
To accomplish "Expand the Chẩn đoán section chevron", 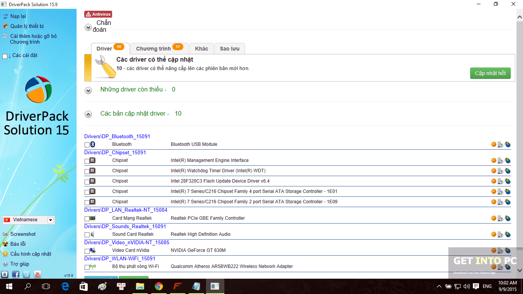I will pyautogui.click(x=88, y=27).
